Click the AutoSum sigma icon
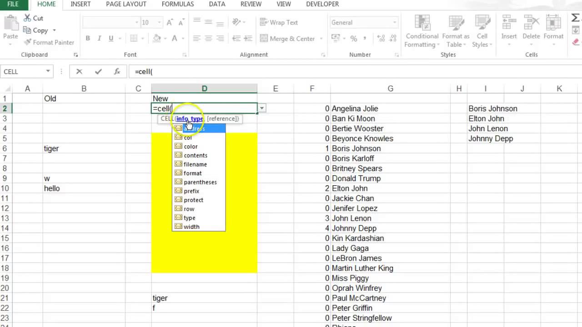582x327 pixels. tap(575, 18)
